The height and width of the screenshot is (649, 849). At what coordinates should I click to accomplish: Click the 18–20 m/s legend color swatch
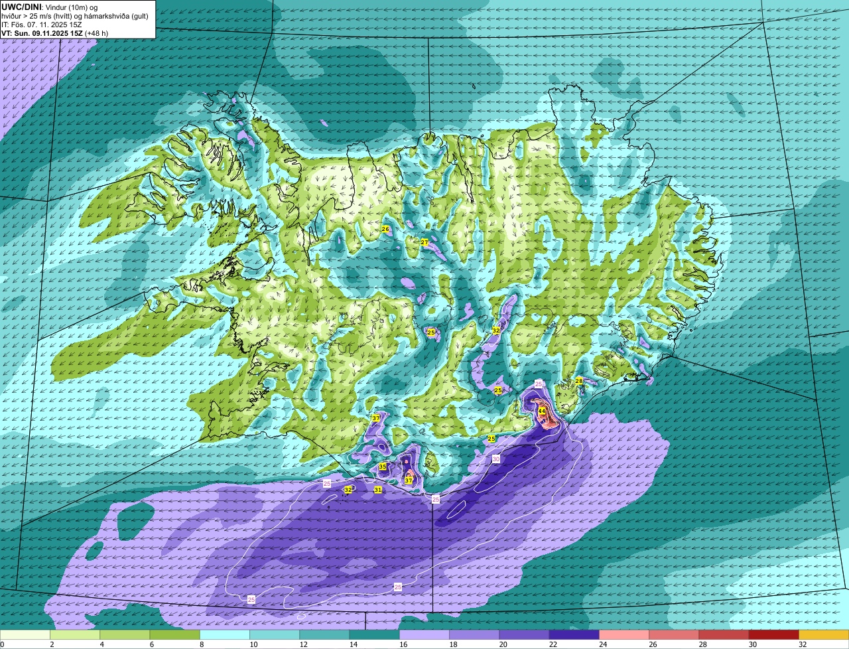[474, 635]
